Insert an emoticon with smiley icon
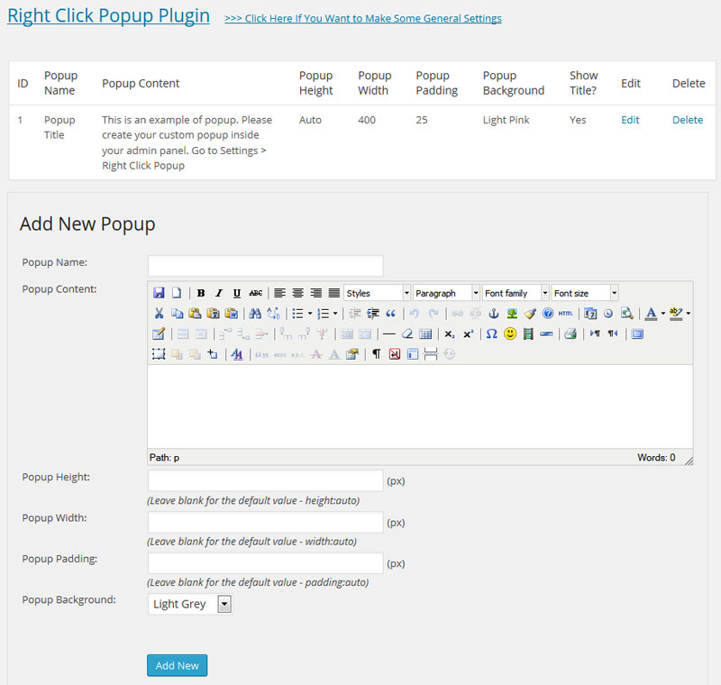This screenshot has width=721, height=685. pyautogui.click(x=509, y=333)
